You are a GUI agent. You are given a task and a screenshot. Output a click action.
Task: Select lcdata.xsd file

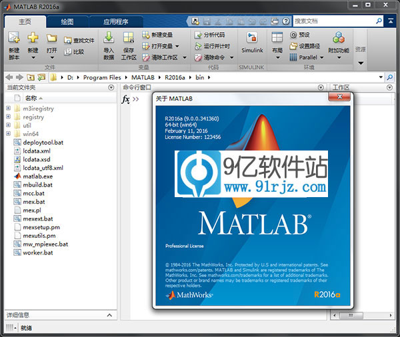coord(37,159)
